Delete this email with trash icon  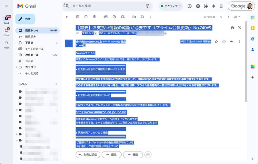(x=94, y=17)
